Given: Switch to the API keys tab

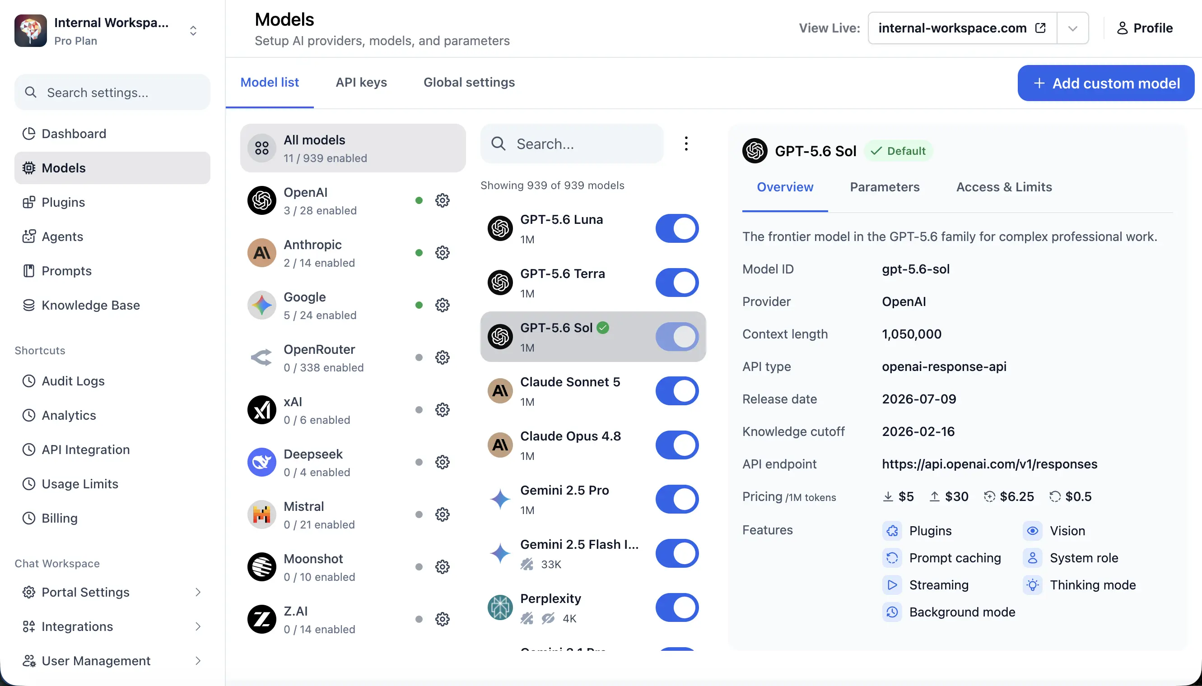Looking at the screenshot, I should click(x=361, y=83).
